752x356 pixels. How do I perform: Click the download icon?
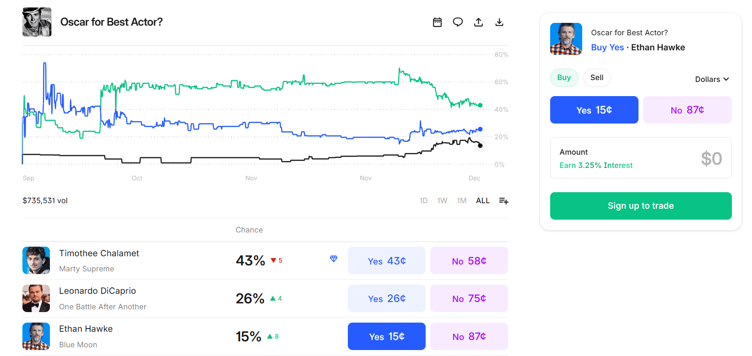click(499, 22)
